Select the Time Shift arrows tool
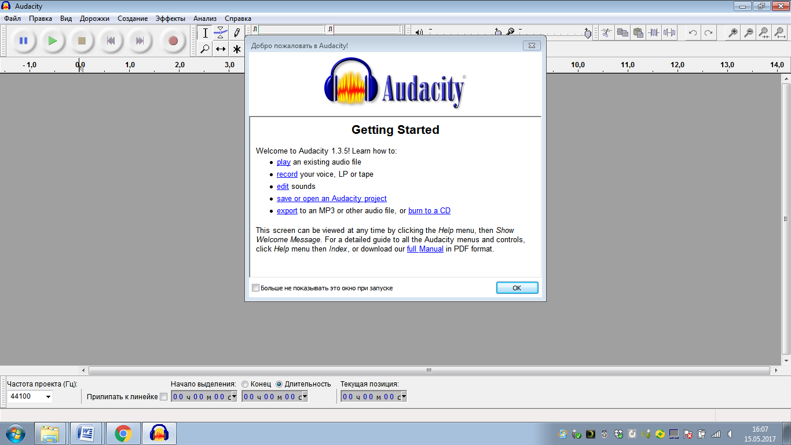The height and width of the screenshot is (445, 791). pyautogui.click(x=221, y=49)
